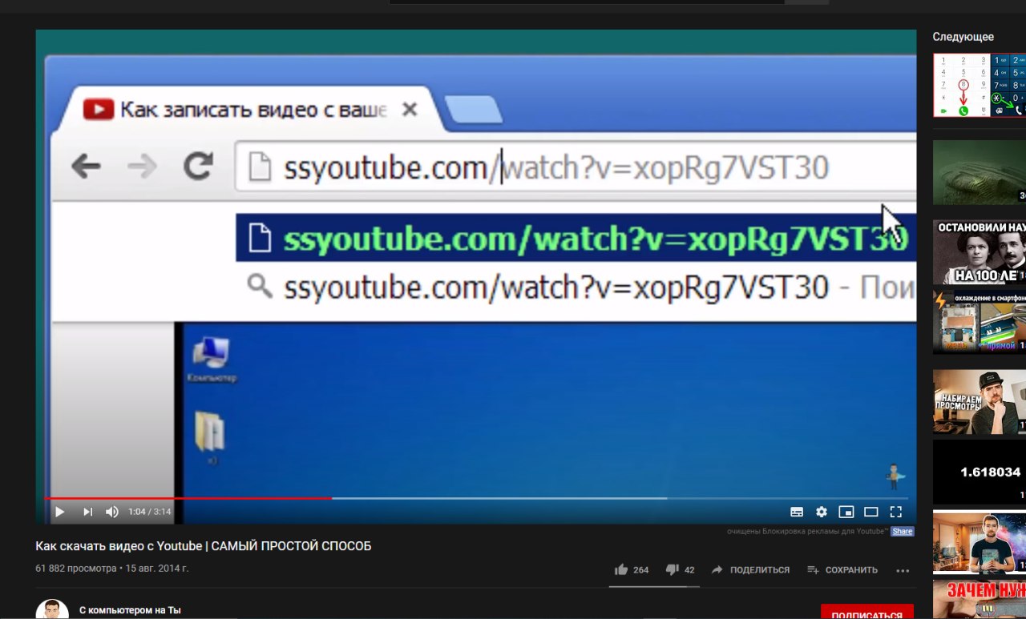Open the охлаждение в смартфоне thumbnail
Viewport: 1026px width, 619px height.
coord(980,322)
